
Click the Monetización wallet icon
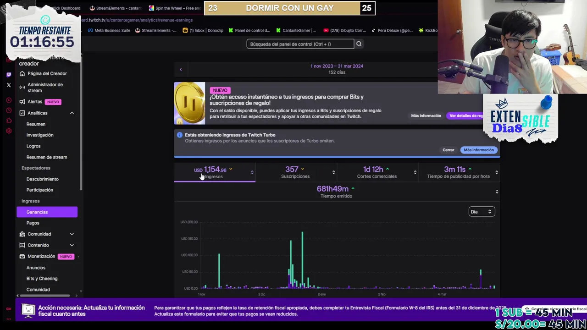click(22, 256)
